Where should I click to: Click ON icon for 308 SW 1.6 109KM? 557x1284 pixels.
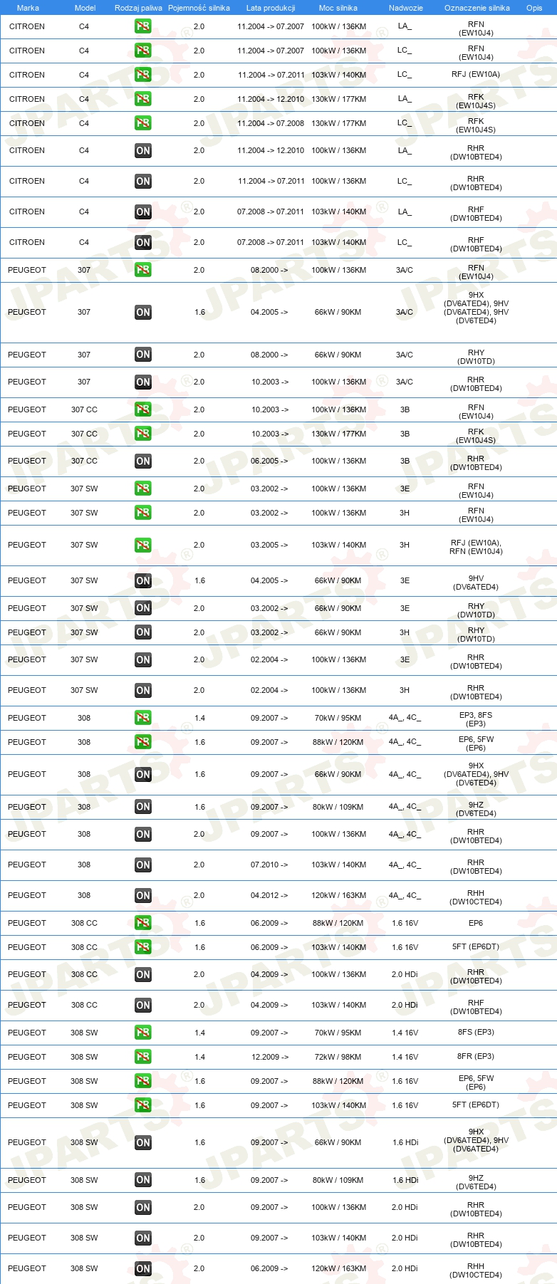(x=143, y=1180)
